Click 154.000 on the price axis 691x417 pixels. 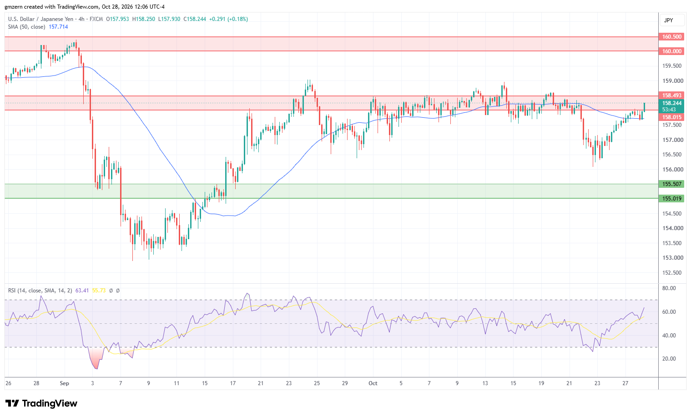tap(672, 228)
